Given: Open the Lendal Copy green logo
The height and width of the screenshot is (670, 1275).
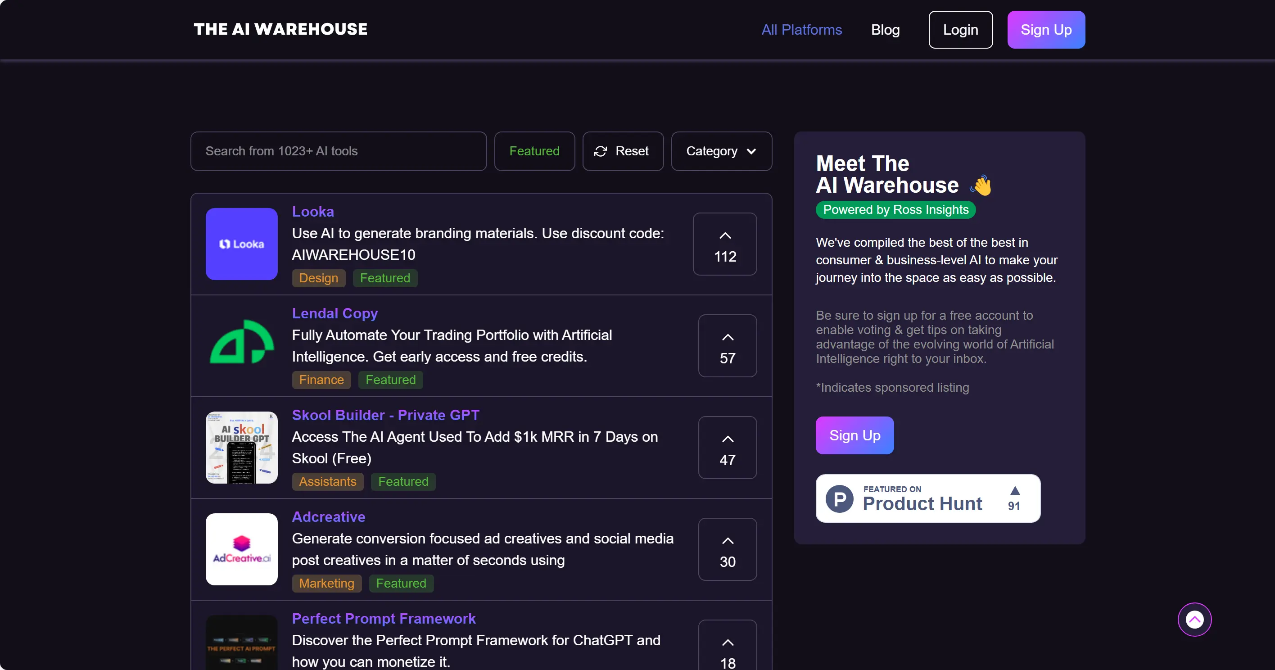Looking at the screenshot, I should click(x=241, y=342).
